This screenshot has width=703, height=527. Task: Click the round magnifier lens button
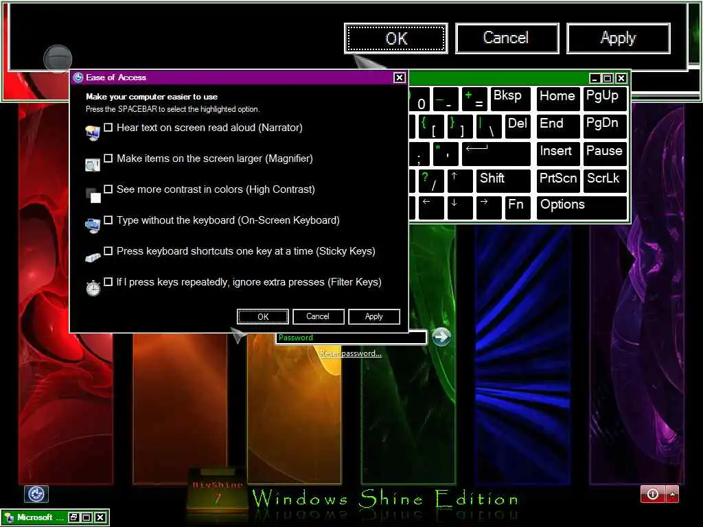58,59
